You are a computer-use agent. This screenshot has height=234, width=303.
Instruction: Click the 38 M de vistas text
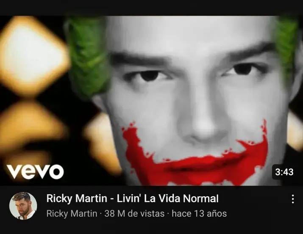point(134,214)
